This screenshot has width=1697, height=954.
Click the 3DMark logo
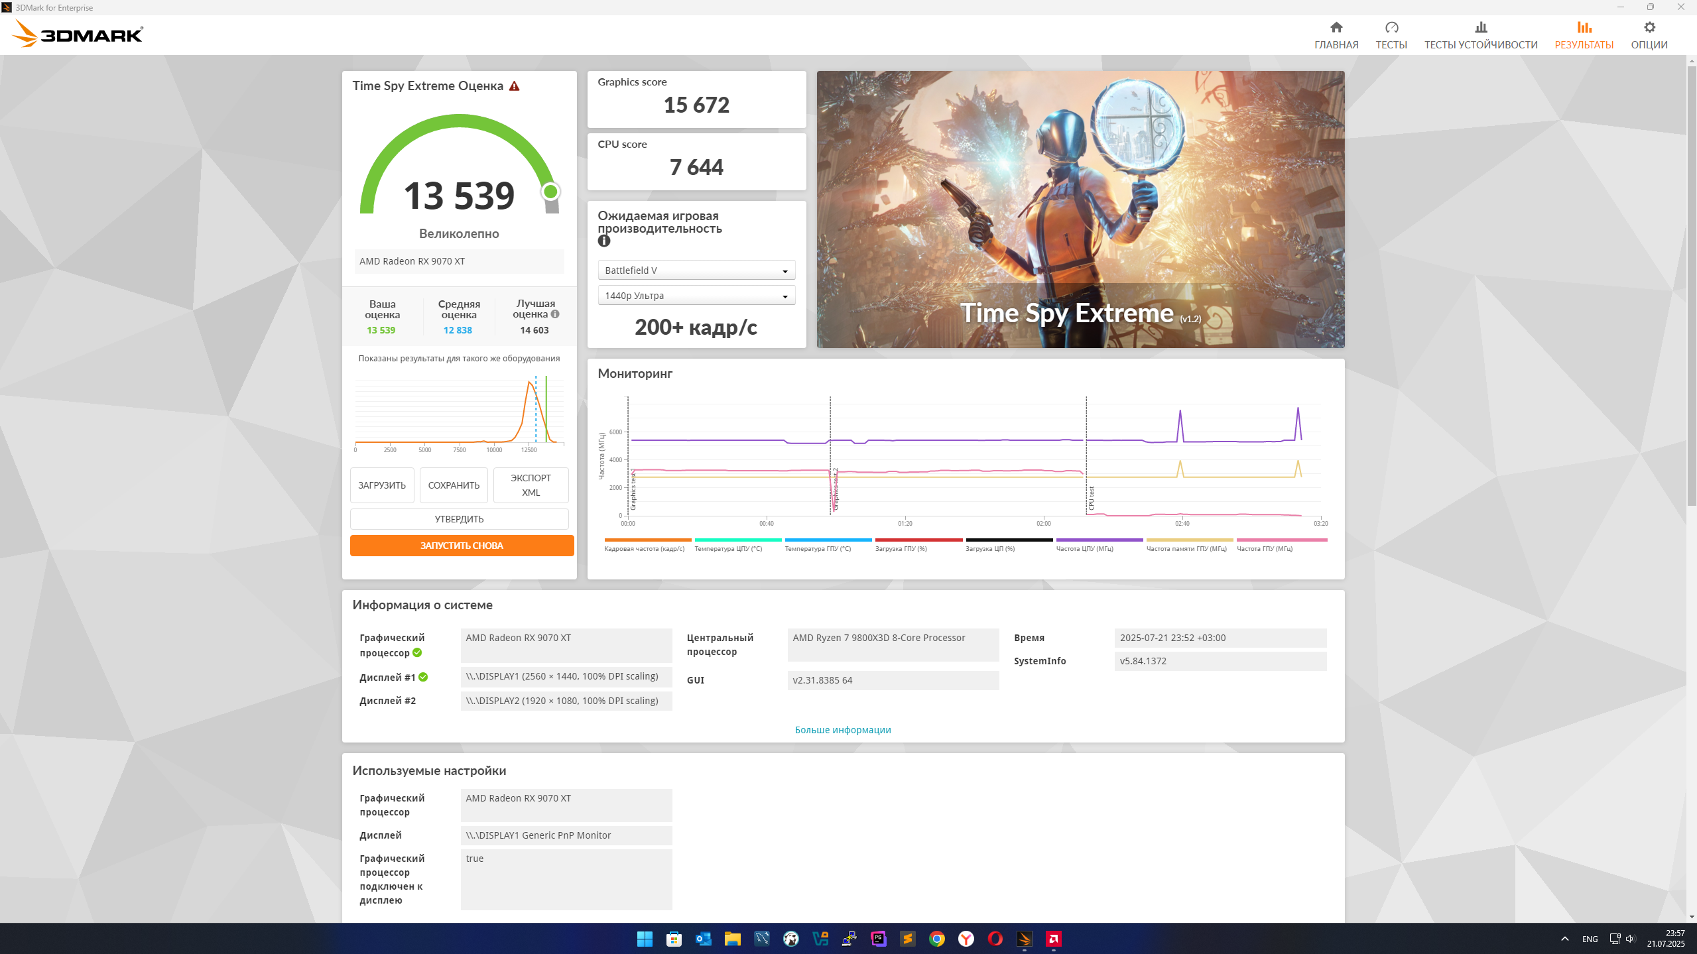coord(78,34)
